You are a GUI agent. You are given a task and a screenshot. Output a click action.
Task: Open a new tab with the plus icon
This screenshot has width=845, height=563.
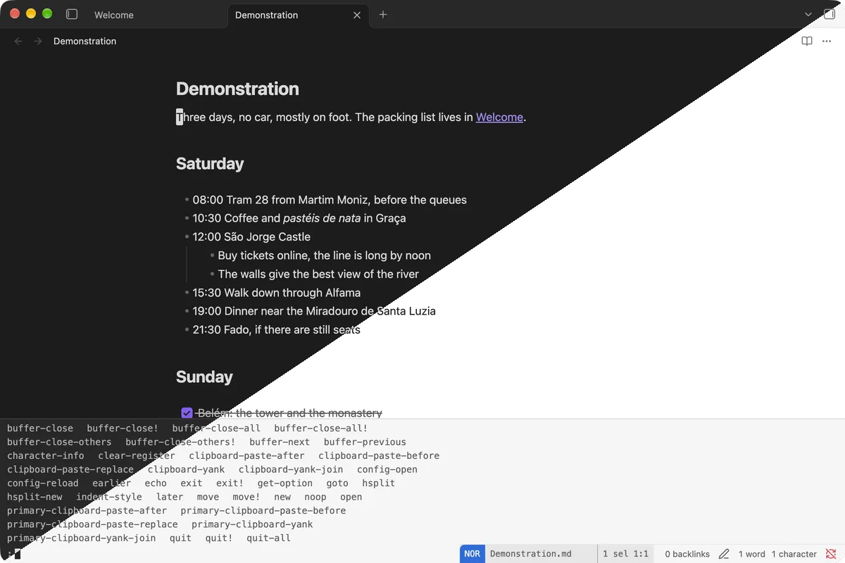[x=383, y=14]
